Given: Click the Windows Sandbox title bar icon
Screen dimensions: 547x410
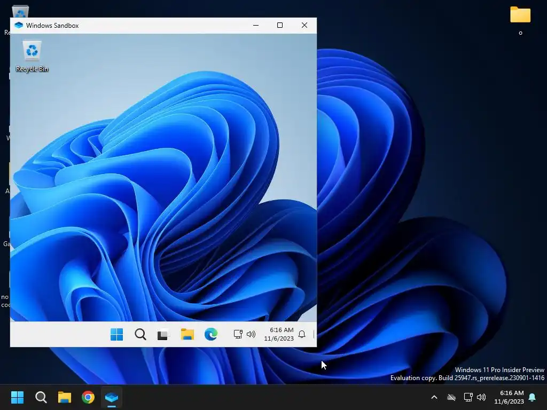Looking at the screenshot, I should point(19,25).
